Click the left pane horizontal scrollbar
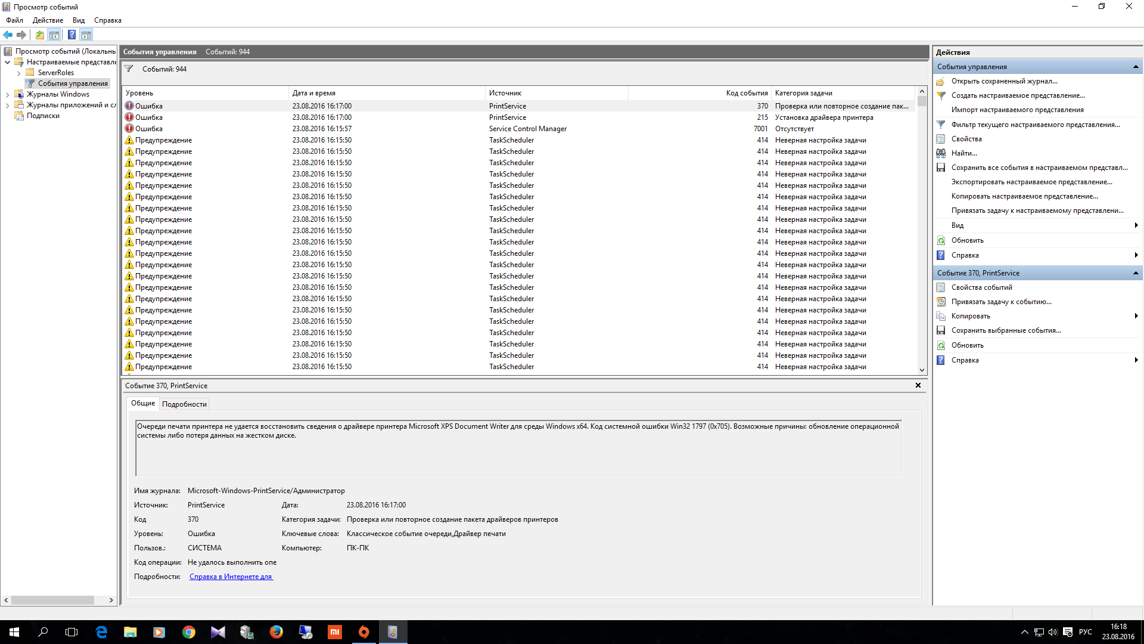The width and height of the screenshot is (1144, 644). pos(52,600)
